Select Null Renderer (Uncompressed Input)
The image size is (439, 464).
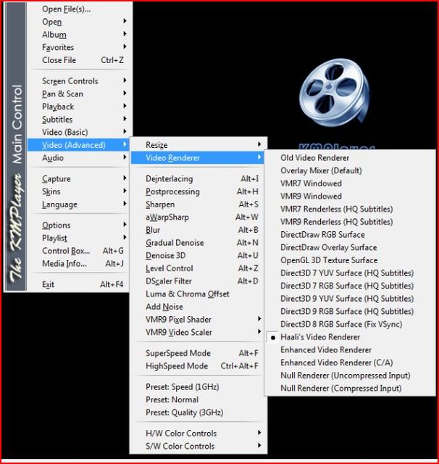click(350, 376)
